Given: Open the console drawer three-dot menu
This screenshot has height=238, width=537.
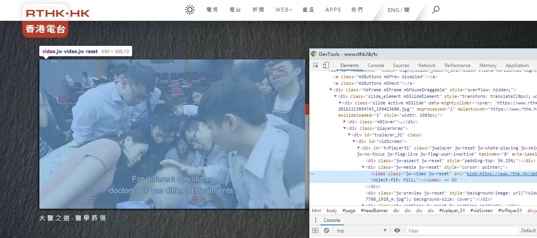Looking at the screenshot, I should tap(315, 220).
